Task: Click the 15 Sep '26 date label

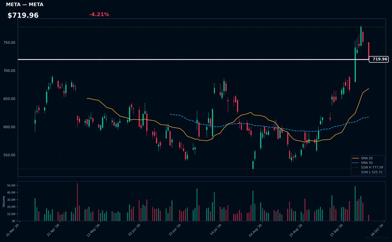Action: pyautogui.click(x=336, y=230)
